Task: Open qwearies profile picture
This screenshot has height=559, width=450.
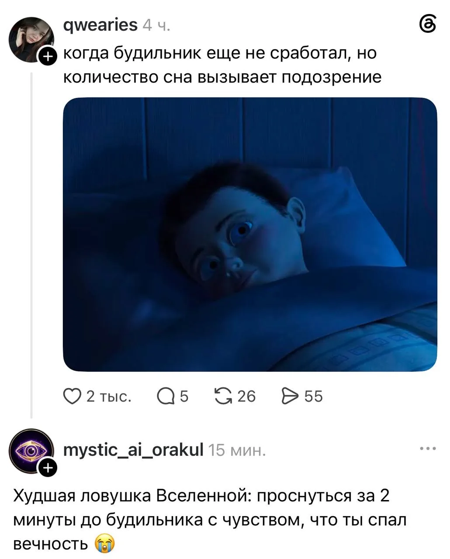Action: click(31, 39)
